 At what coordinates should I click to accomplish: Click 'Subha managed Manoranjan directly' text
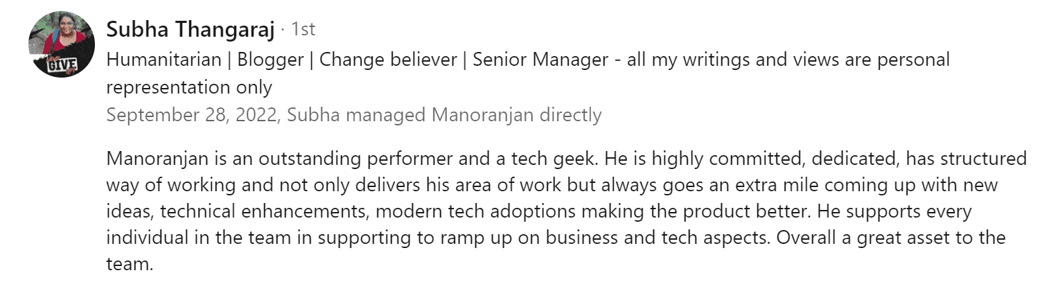point(444,114)
